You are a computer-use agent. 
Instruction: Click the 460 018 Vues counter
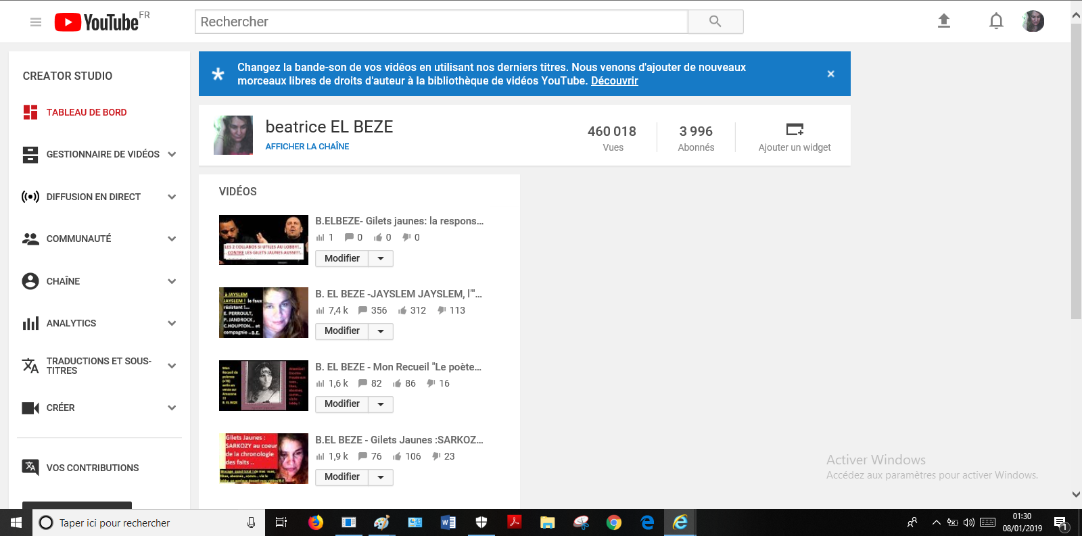pos(612,138)
